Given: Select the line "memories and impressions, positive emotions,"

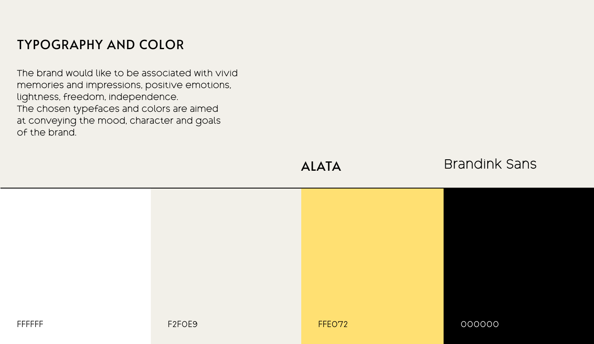Looking at the screenshot, I should 124,85.
